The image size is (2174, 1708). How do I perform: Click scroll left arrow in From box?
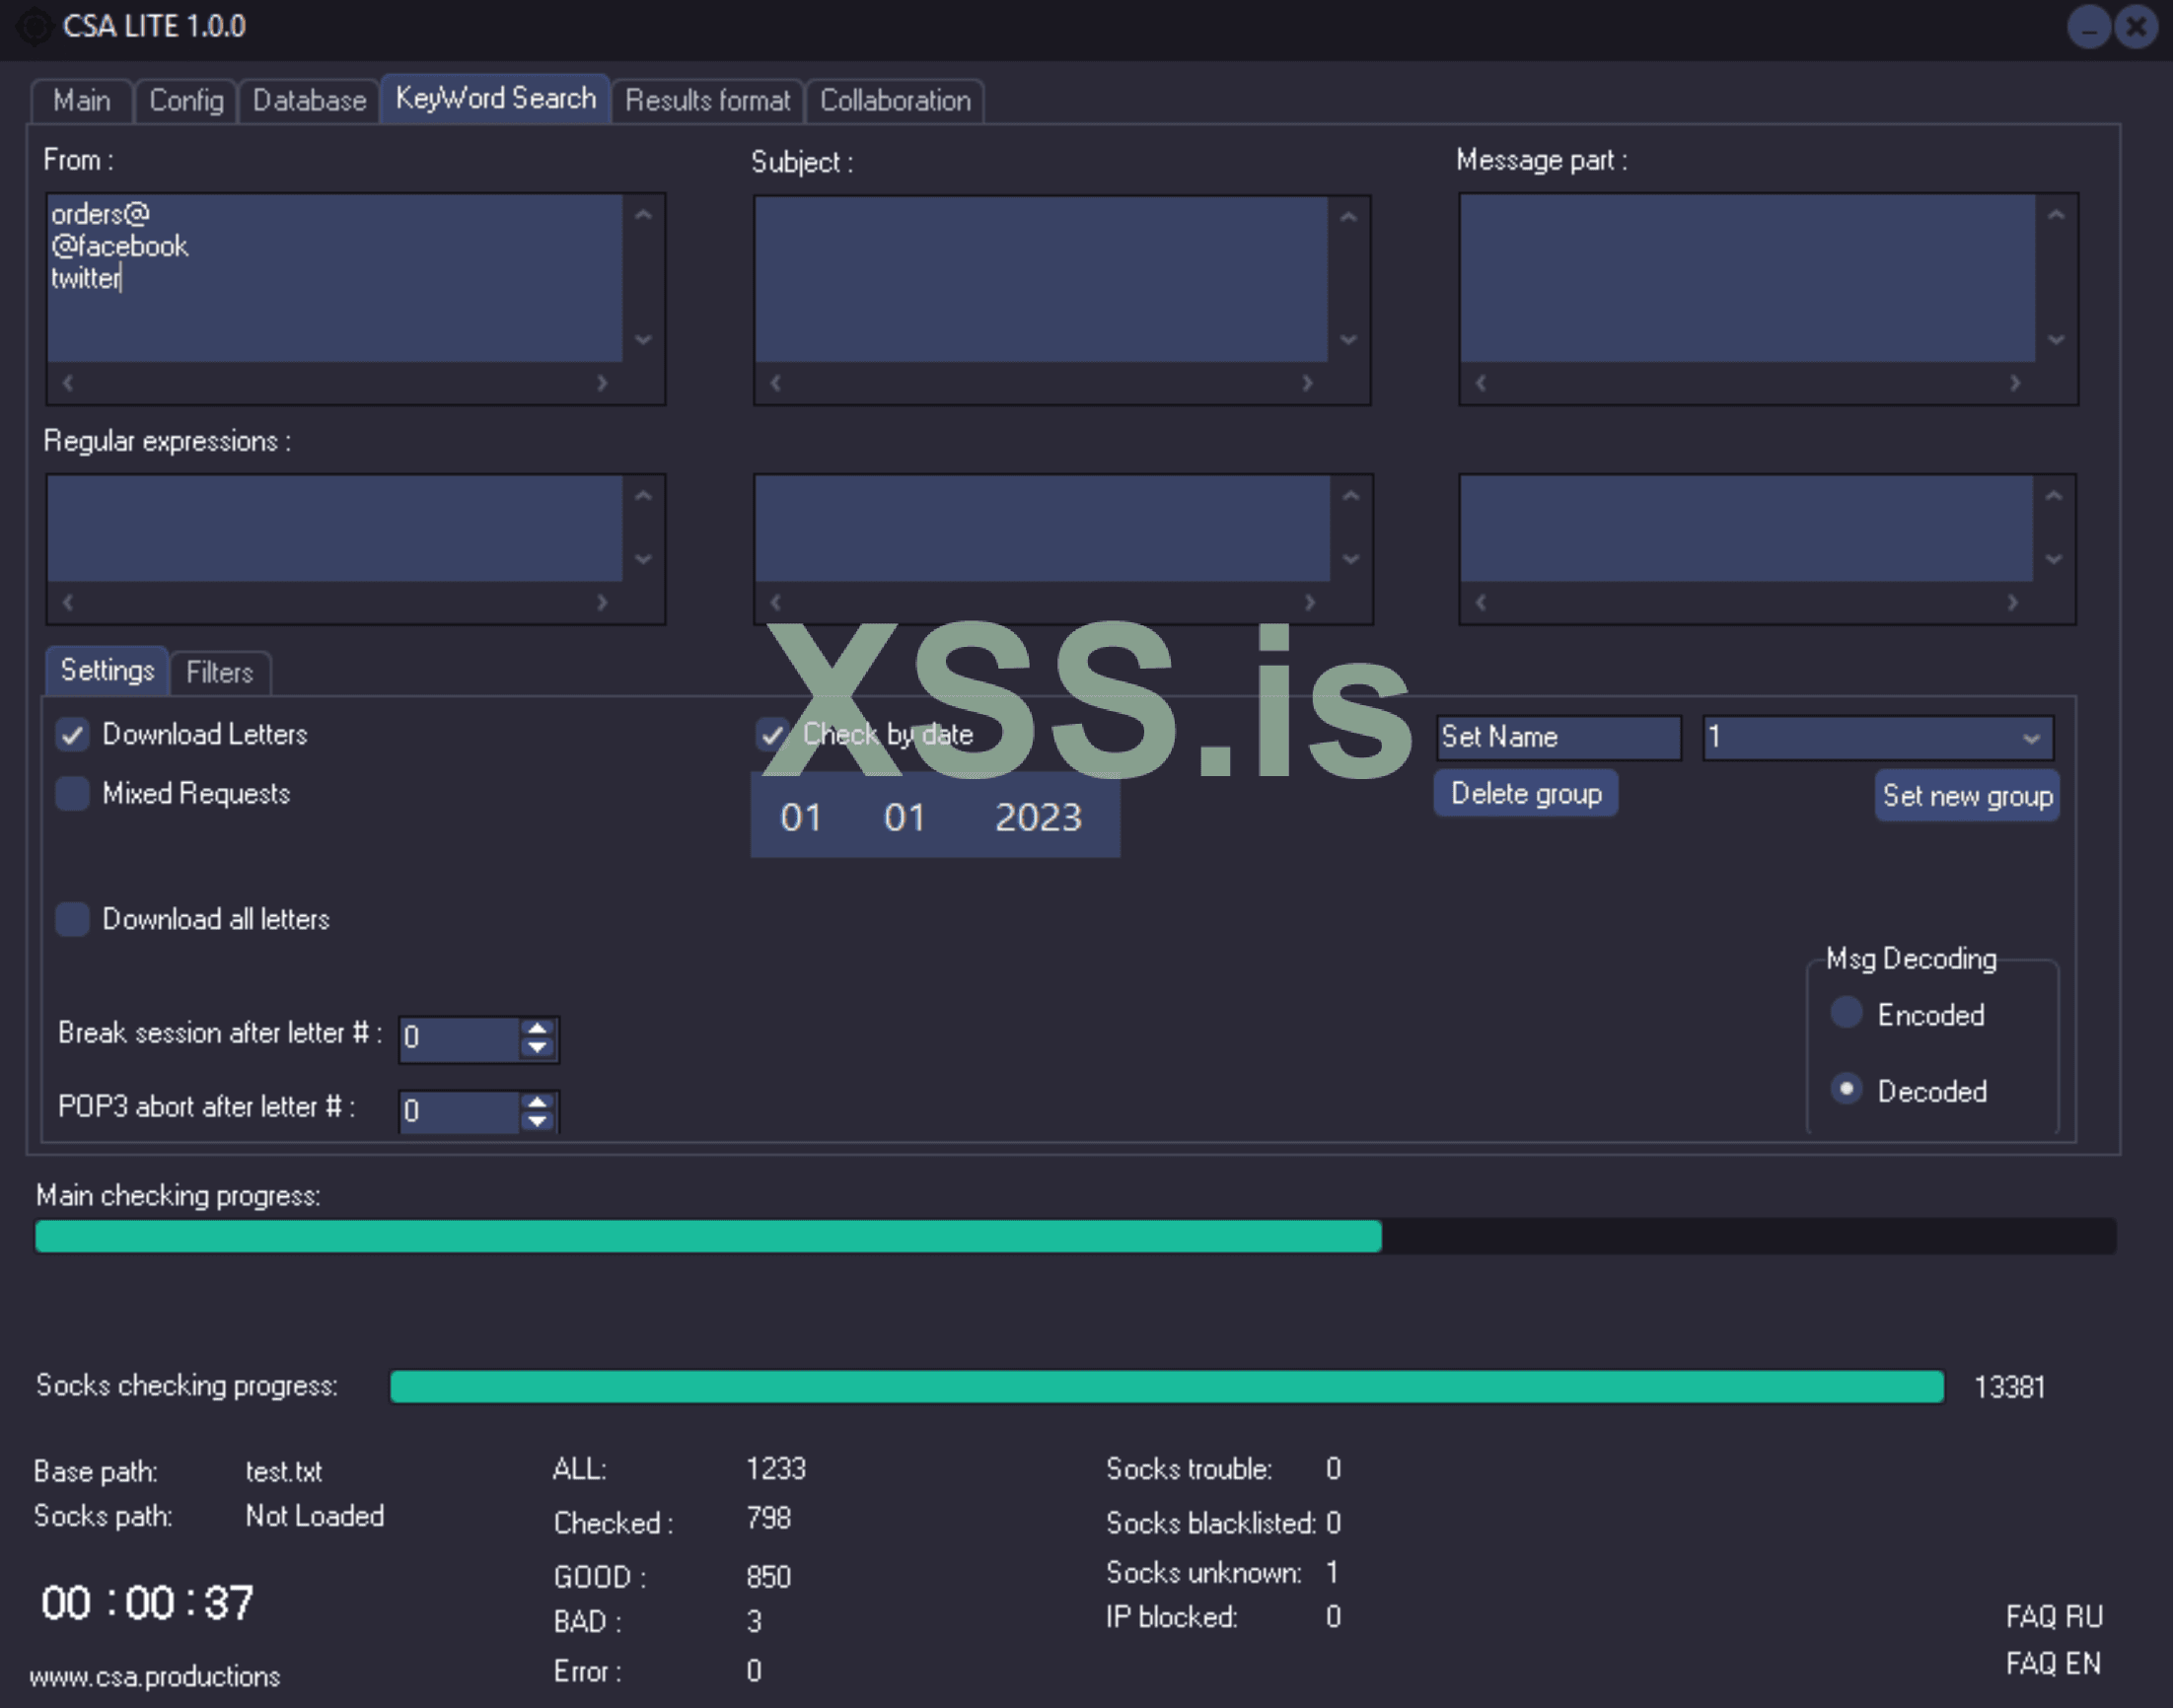[x=68, y=383]
